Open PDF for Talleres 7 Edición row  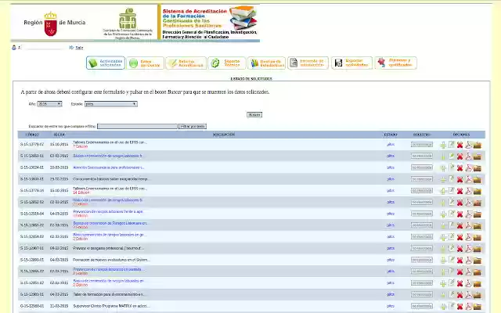click(x=468, y=145)
